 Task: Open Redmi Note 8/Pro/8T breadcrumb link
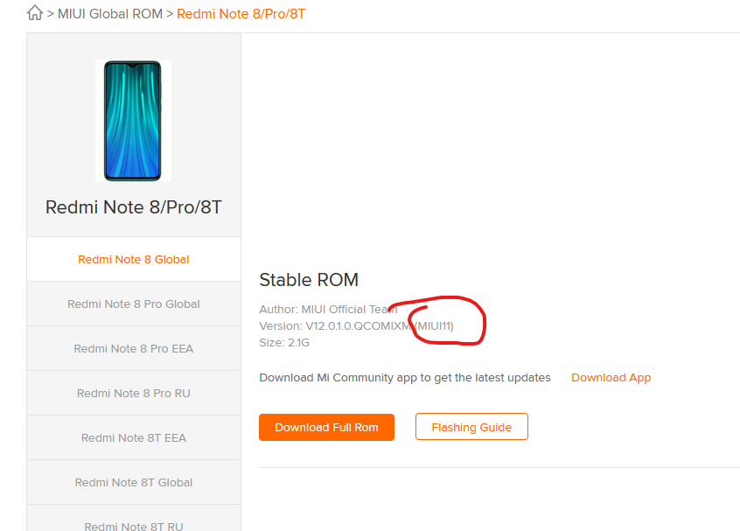(x=241, y=14)
